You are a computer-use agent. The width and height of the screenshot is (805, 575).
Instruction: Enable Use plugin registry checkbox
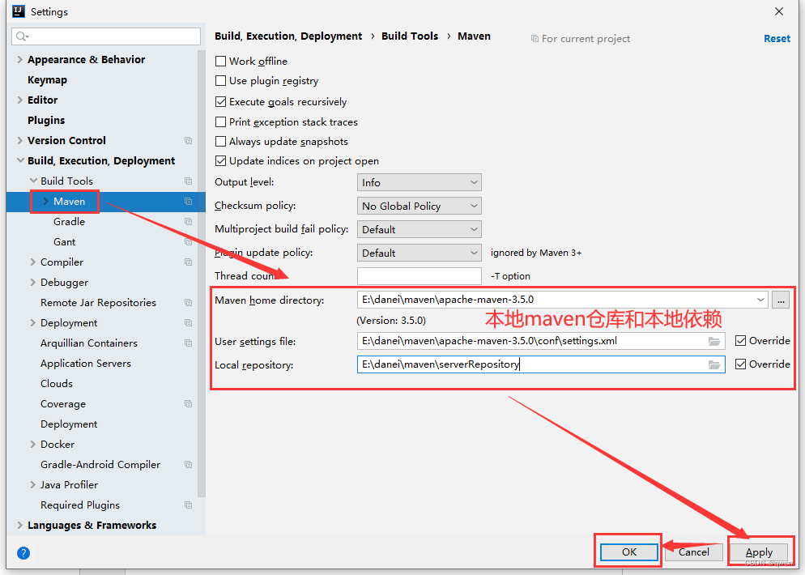click(221, 81)
